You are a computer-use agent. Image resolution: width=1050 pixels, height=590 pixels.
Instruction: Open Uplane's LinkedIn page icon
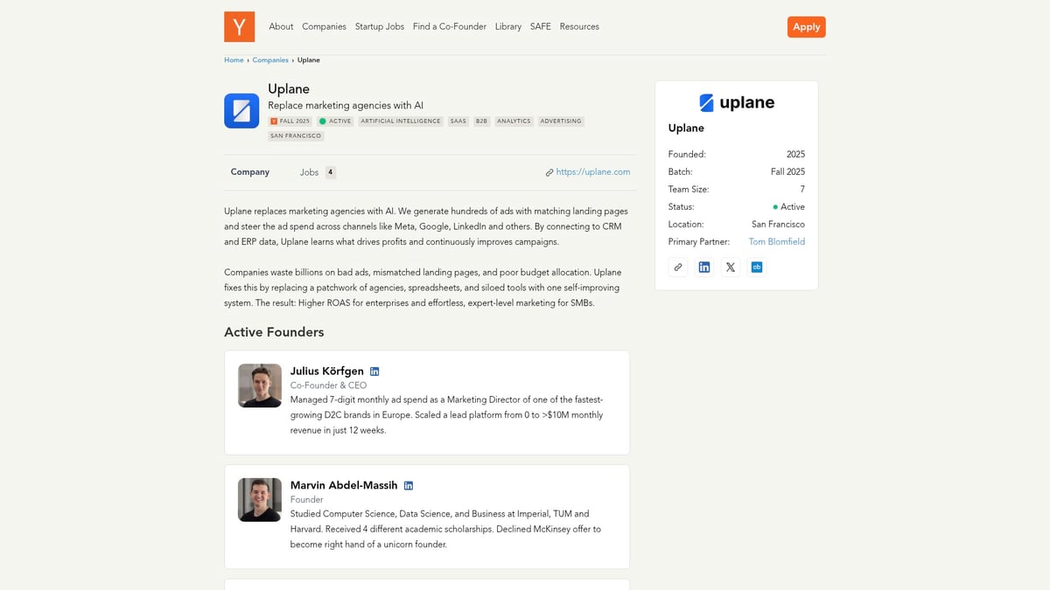point(704,267)
